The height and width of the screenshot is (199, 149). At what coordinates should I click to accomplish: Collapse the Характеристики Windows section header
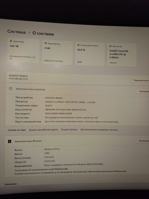77,141
